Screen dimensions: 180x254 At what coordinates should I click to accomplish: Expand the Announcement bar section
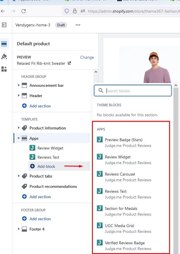point(19,85)
